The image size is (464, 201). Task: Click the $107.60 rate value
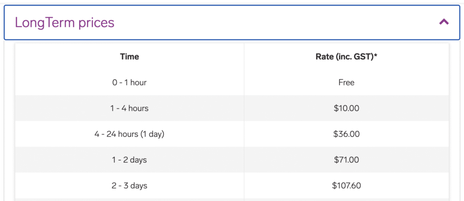click(346, 186)
